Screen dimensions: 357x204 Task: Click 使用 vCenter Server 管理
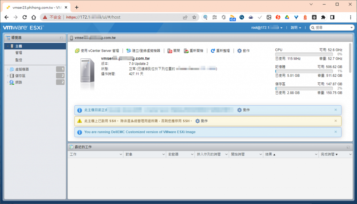coord(97,51)
